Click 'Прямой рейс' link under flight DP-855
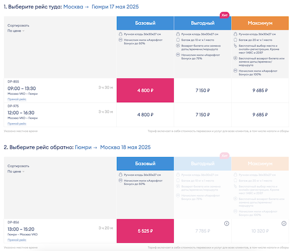Image resolution: width=292 pixels, height=251 pixels. pyautogui.click(x=17, y=99)
